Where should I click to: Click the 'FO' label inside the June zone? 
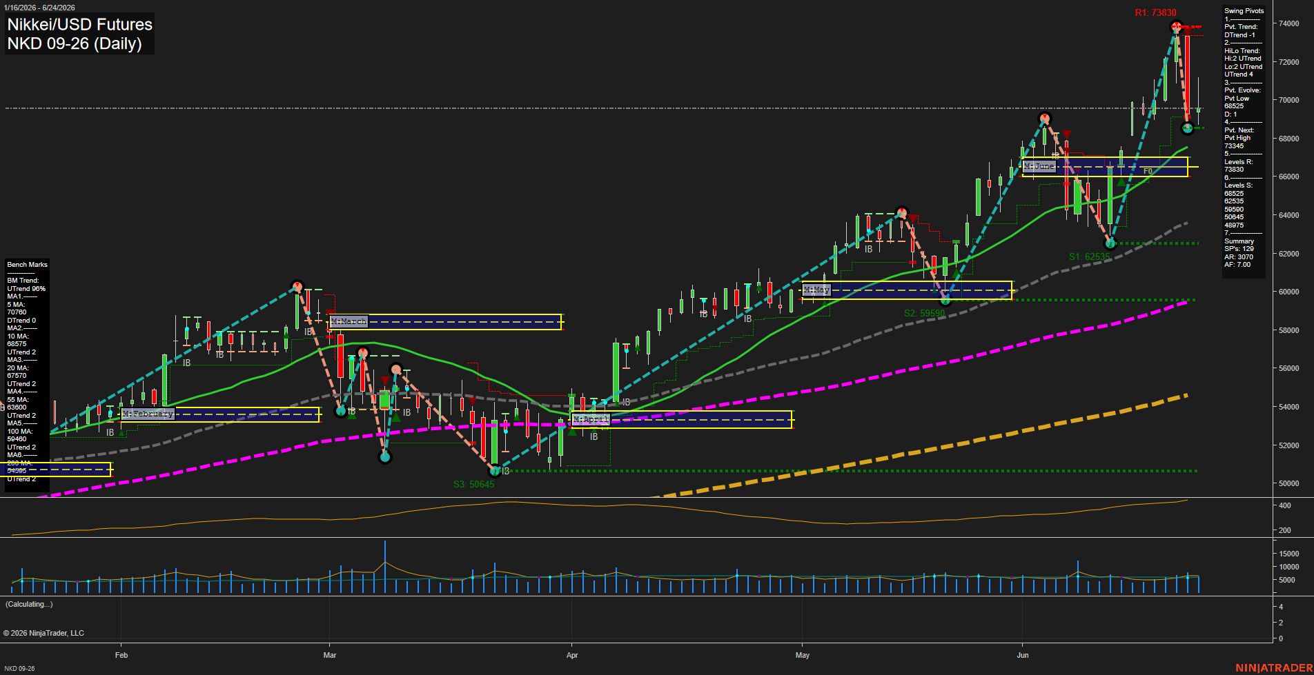click(x=1148, y=171)
